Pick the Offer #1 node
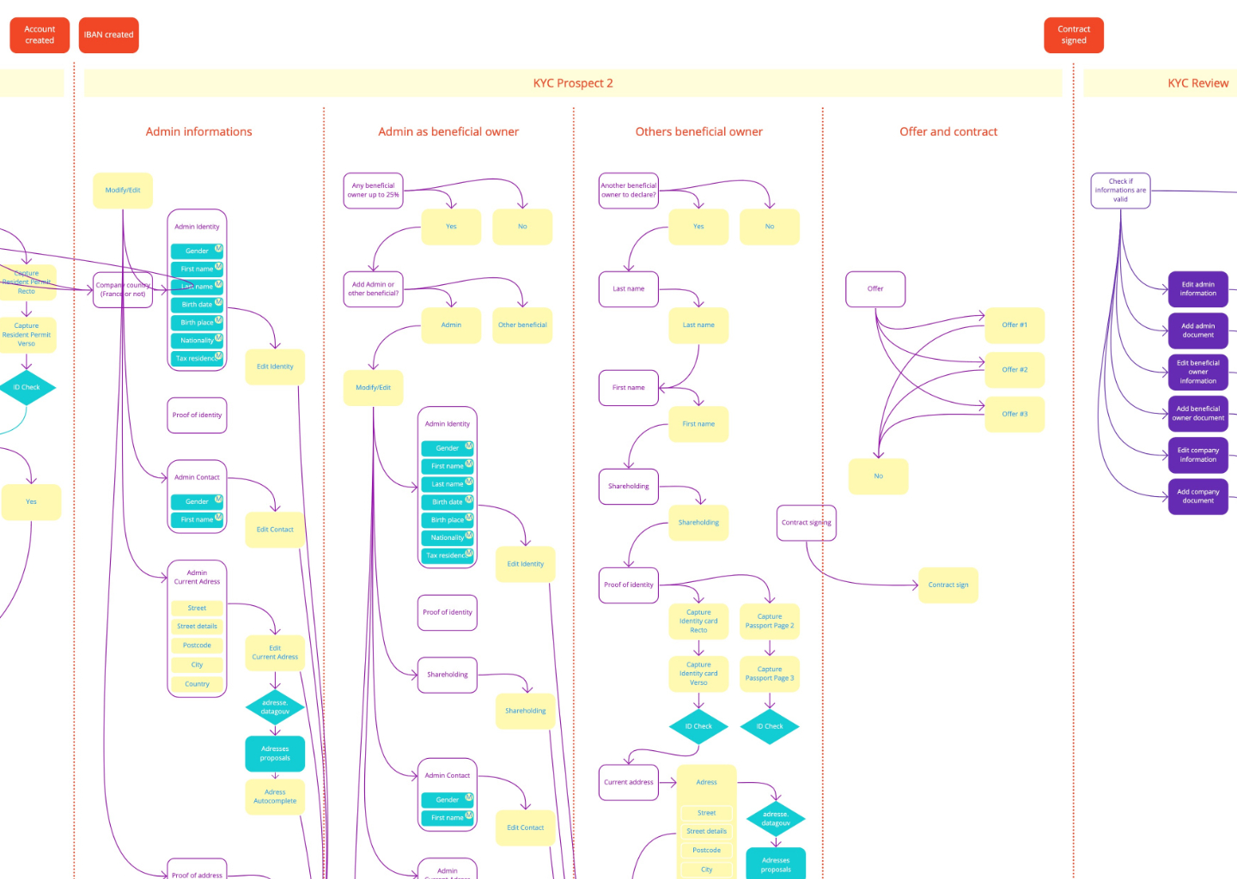 tap(1015, 325)
